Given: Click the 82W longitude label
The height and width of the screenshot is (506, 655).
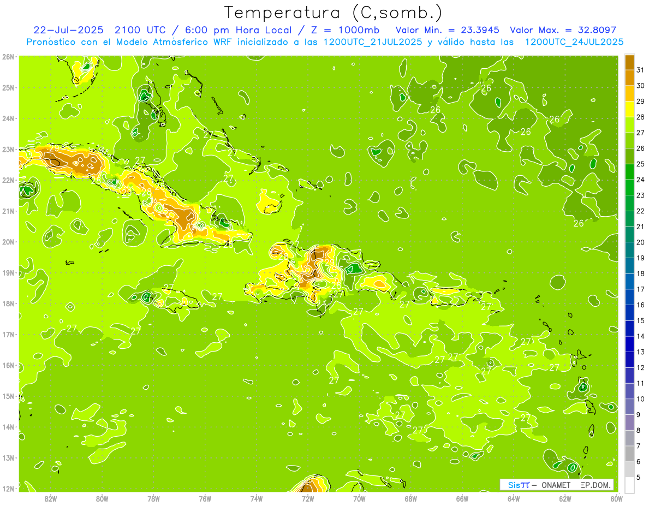Looking at the screenshot, I should pos(50,499).
